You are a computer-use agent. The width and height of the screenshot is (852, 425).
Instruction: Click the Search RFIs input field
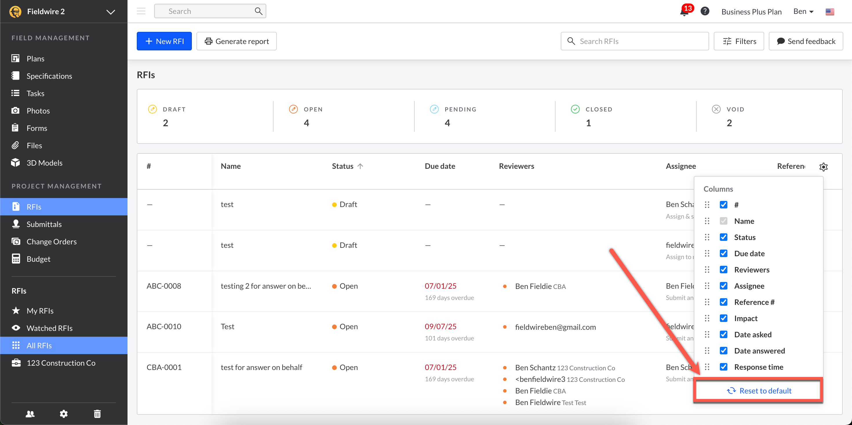634,41
